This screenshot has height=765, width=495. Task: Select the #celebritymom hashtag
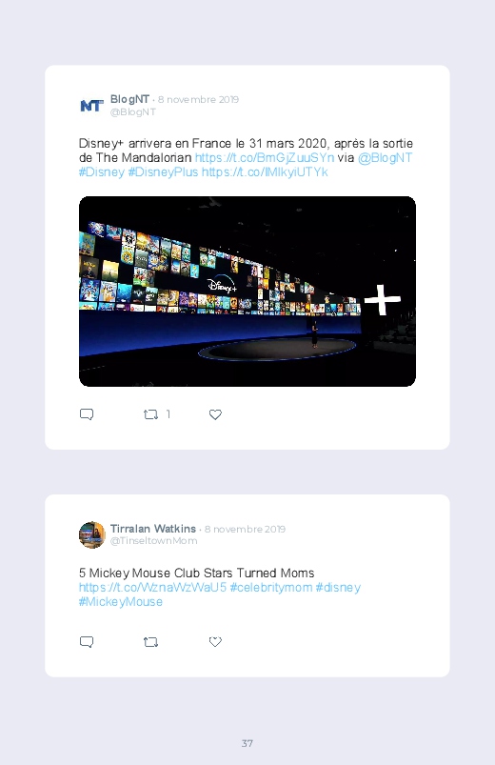(x=271, y=587)
